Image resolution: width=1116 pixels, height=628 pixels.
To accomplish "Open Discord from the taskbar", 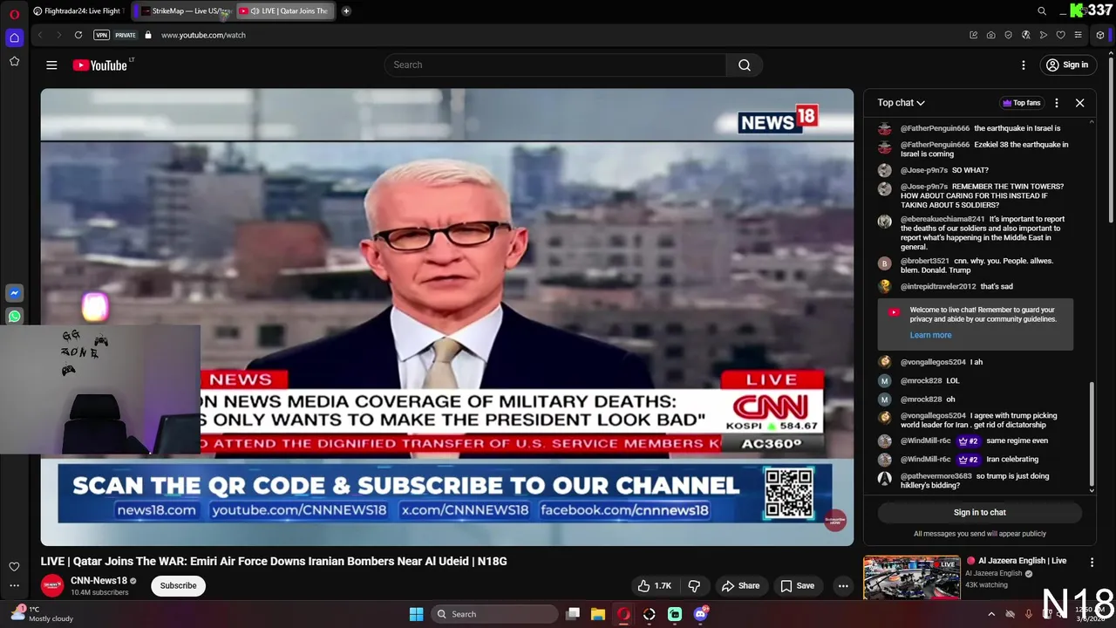I will click(x=700, y=614).
